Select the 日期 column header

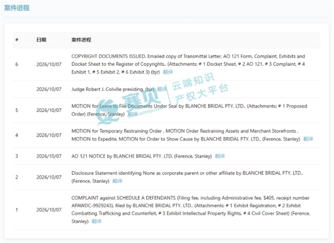point(41,40)
